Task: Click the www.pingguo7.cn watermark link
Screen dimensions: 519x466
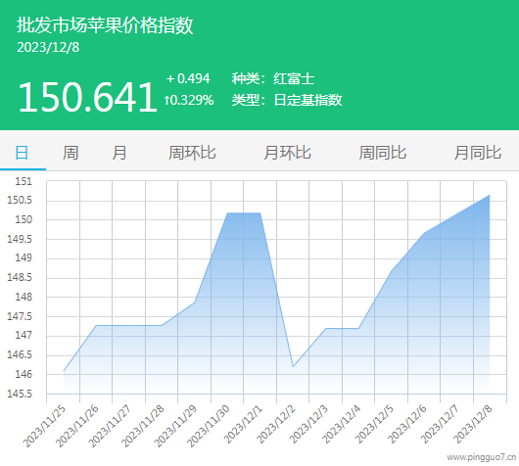Action: click(x=482, y=457)
